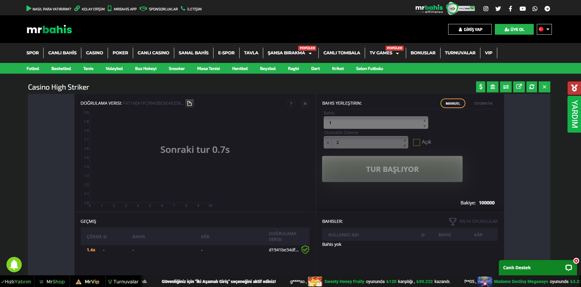This screenshot has height=287, width=581.
Task: Click the Giriş Yap login button
Action: click(470, 29)
